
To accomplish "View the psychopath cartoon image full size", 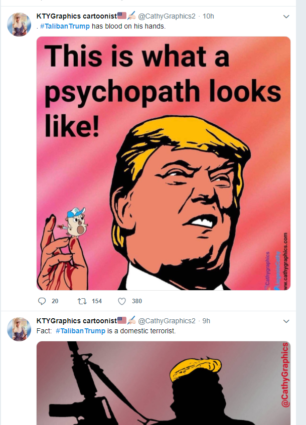I will 164,163.
